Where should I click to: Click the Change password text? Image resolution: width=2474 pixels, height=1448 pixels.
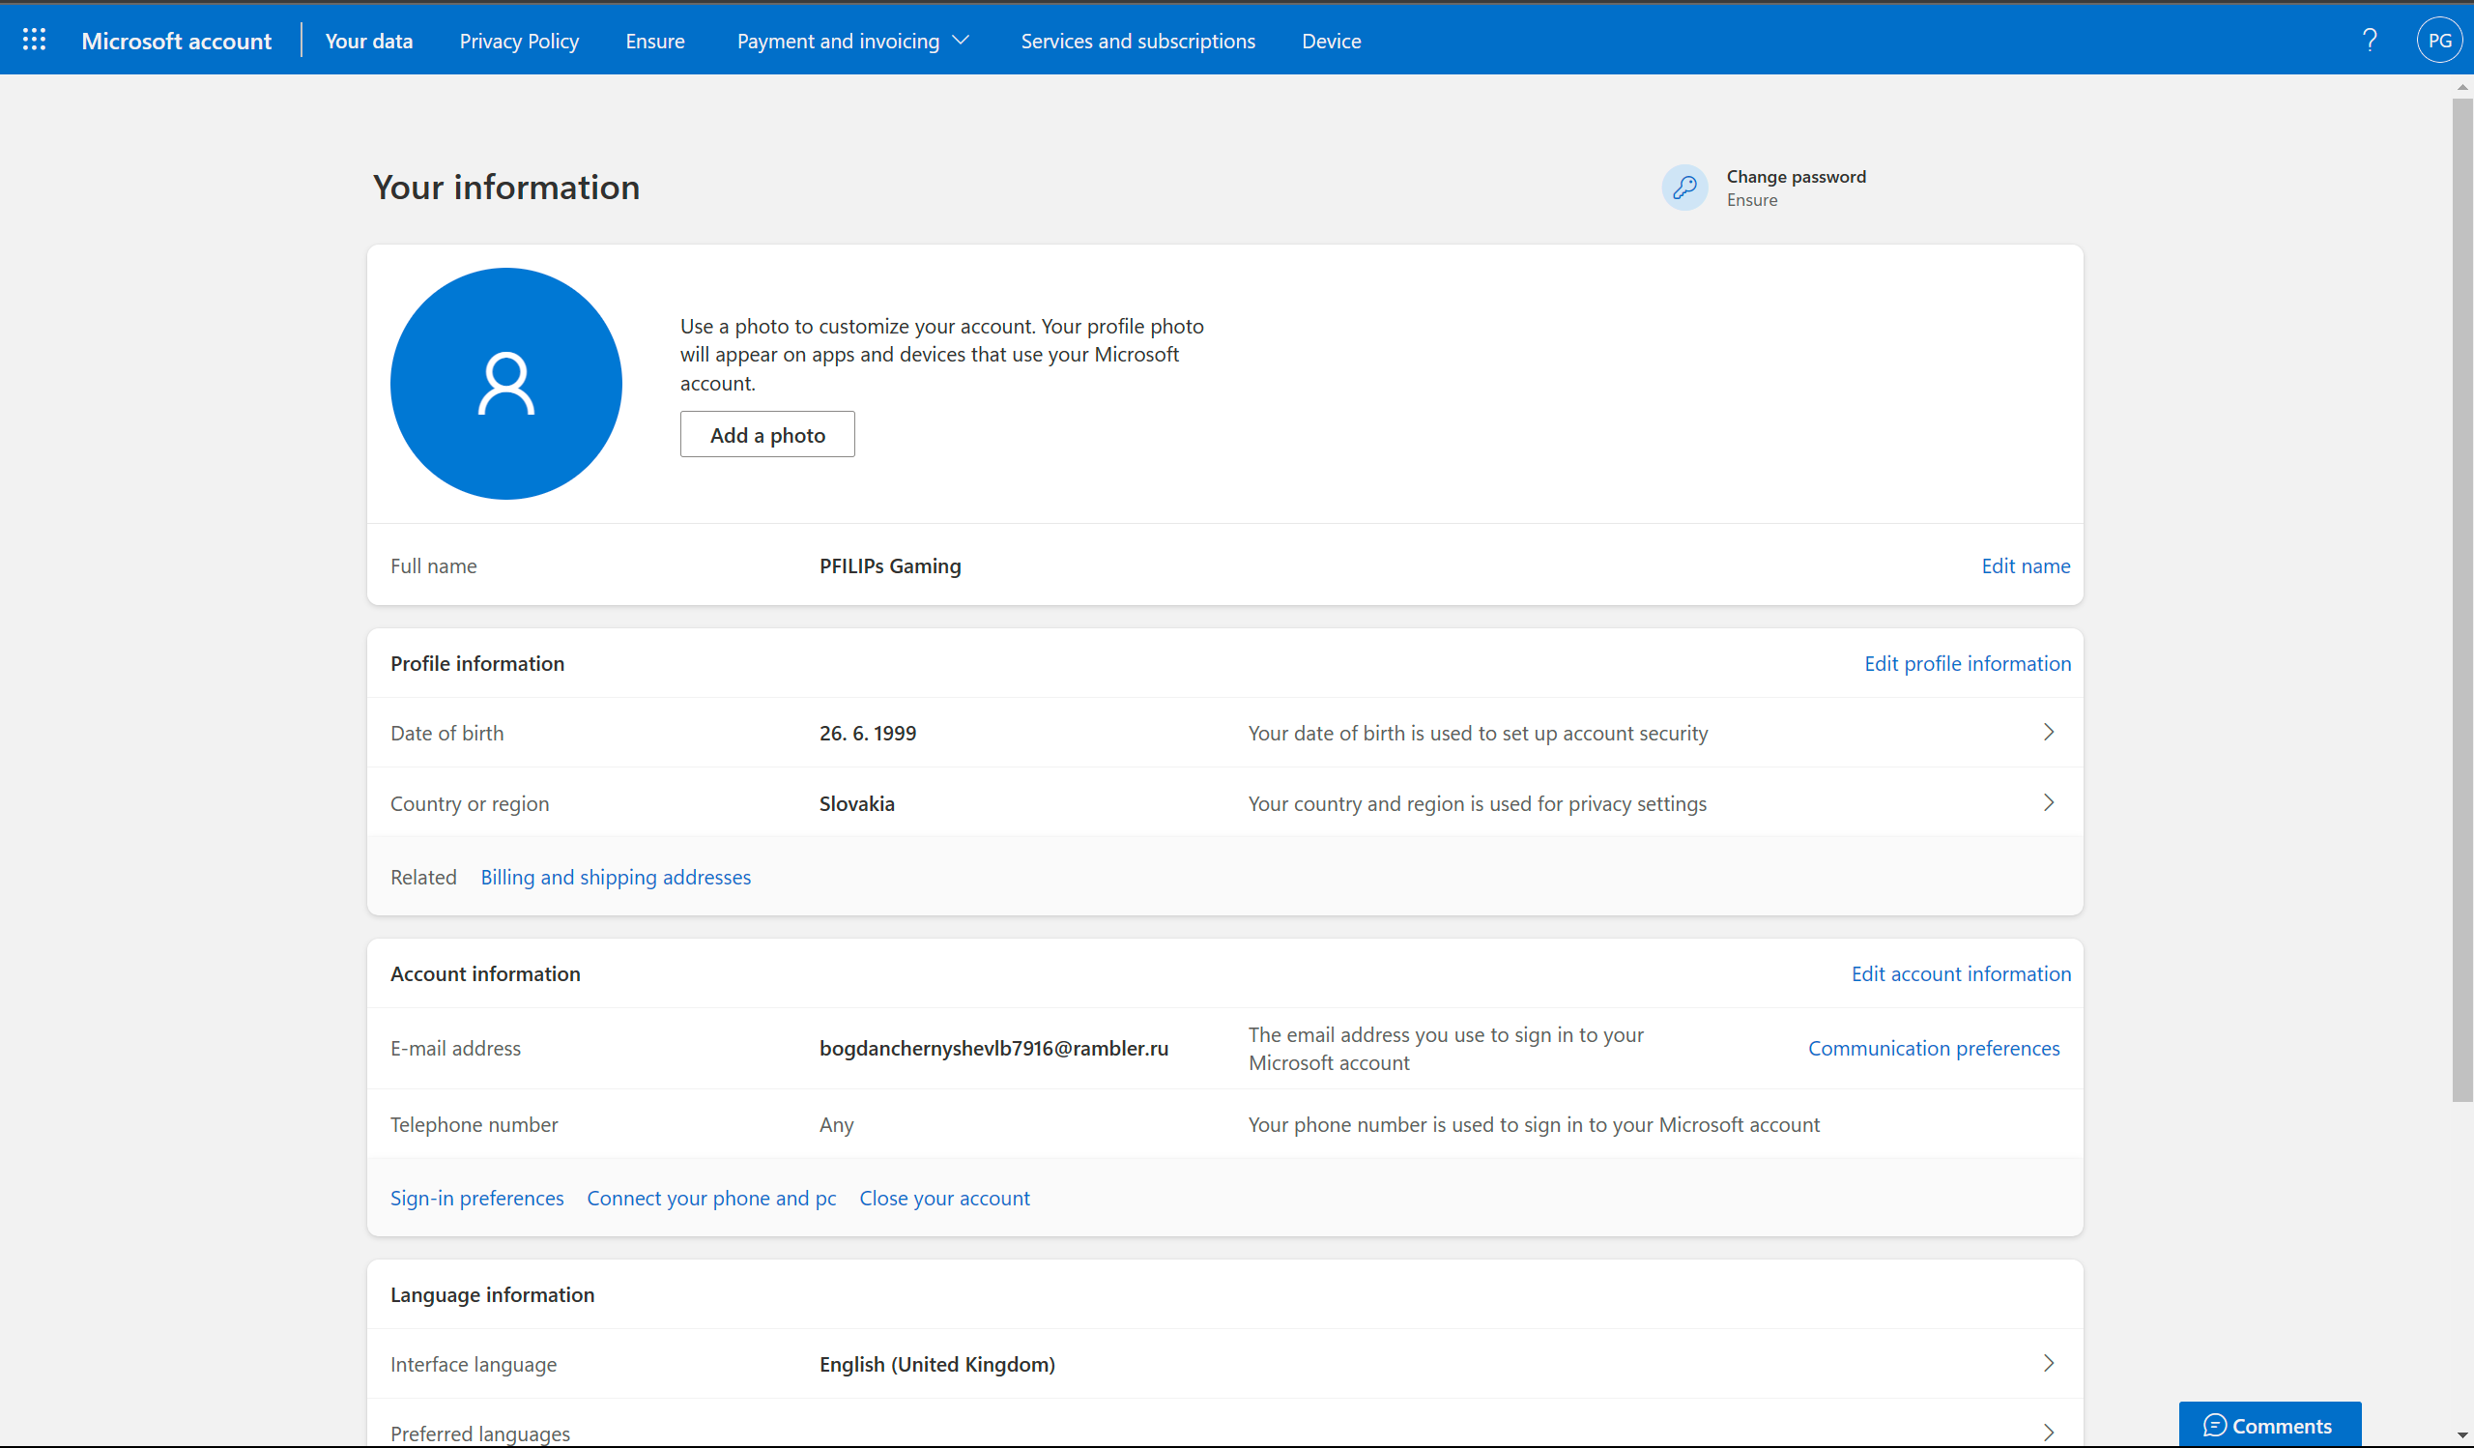coord(1797,177)
